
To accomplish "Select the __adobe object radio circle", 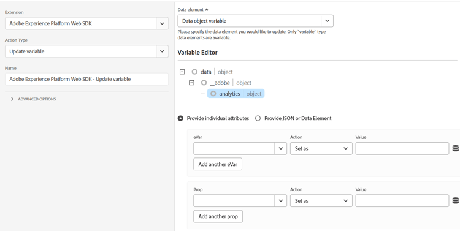I will (x=204, y=83).
